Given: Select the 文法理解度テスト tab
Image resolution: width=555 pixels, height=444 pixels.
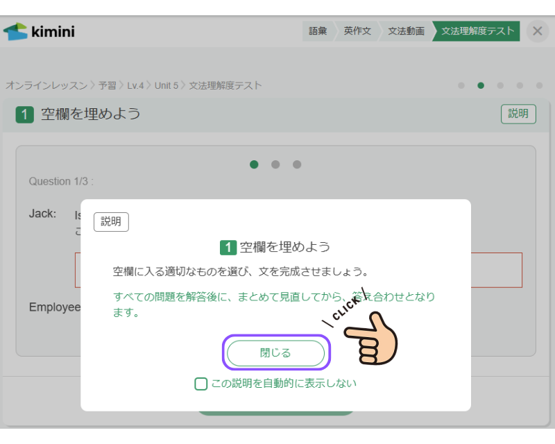Looking at the screenshot, I should tap(478, 31).
